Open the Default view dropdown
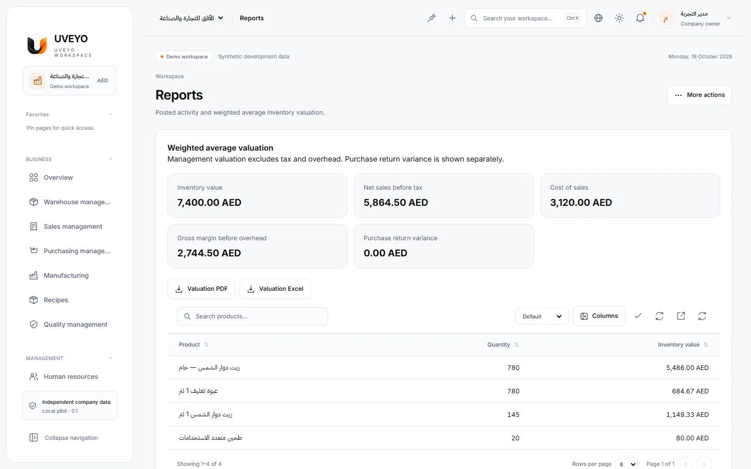 (x=542, y=316)
